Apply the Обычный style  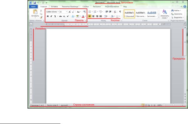129,14
